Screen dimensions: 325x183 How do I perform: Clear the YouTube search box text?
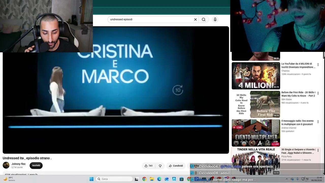coord(196,19)
